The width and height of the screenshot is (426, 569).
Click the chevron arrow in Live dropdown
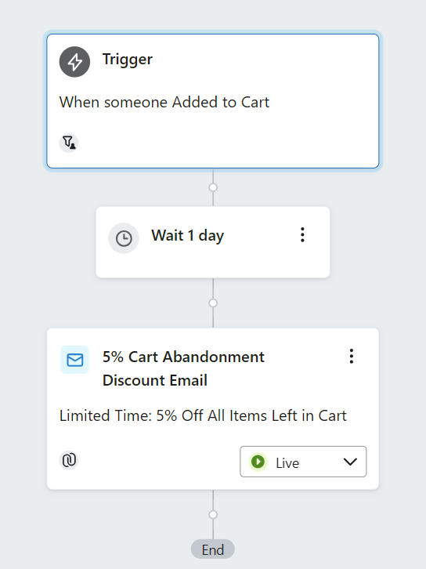coord(350,462)
